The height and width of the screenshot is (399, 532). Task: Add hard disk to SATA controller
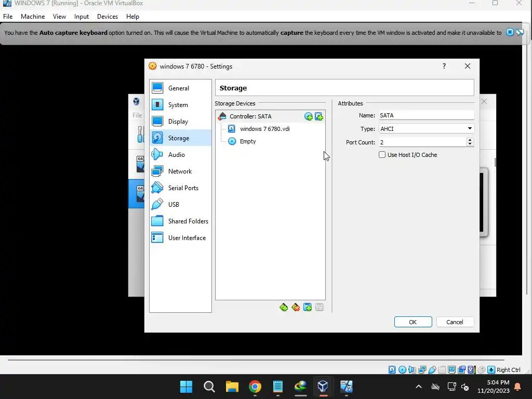click(319, 117)
